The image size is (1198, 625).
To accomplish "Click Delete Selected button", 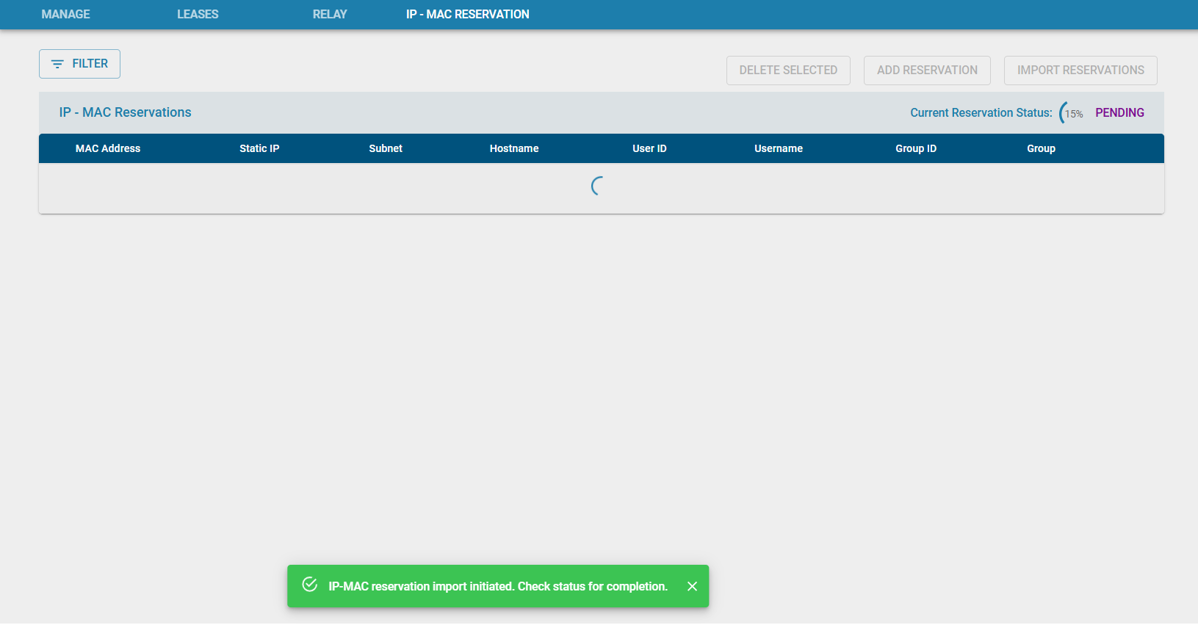I will [x=788, y=71].
